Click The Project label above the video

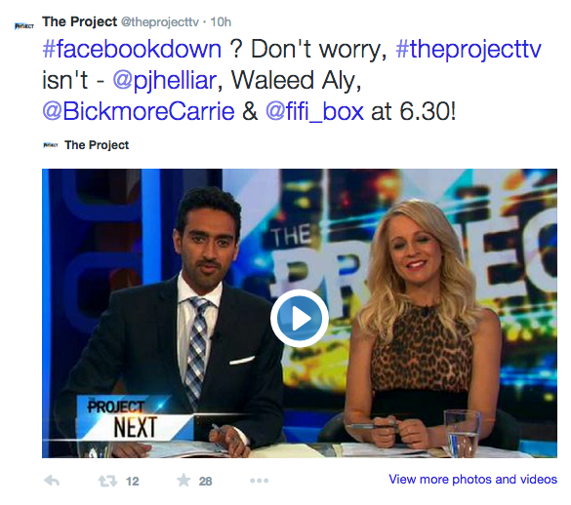[97, 145]
